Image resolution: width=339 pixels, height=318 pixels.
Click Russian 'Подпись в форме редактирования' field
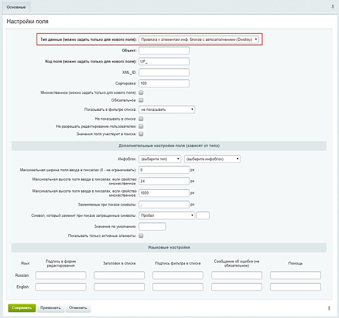[x=60, y=275]
